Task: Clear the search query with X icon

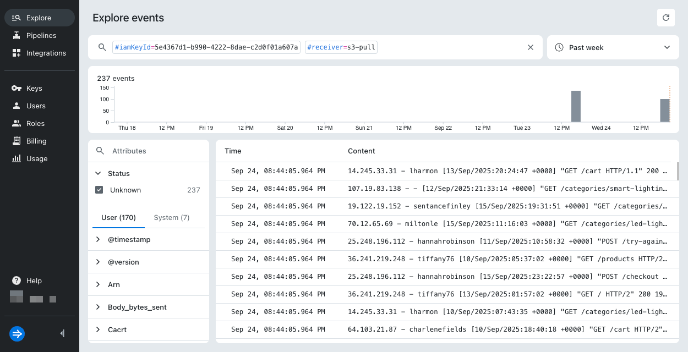Action: point(531,47)
